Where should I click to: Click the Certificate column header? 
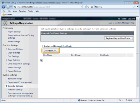click(113, 55)
